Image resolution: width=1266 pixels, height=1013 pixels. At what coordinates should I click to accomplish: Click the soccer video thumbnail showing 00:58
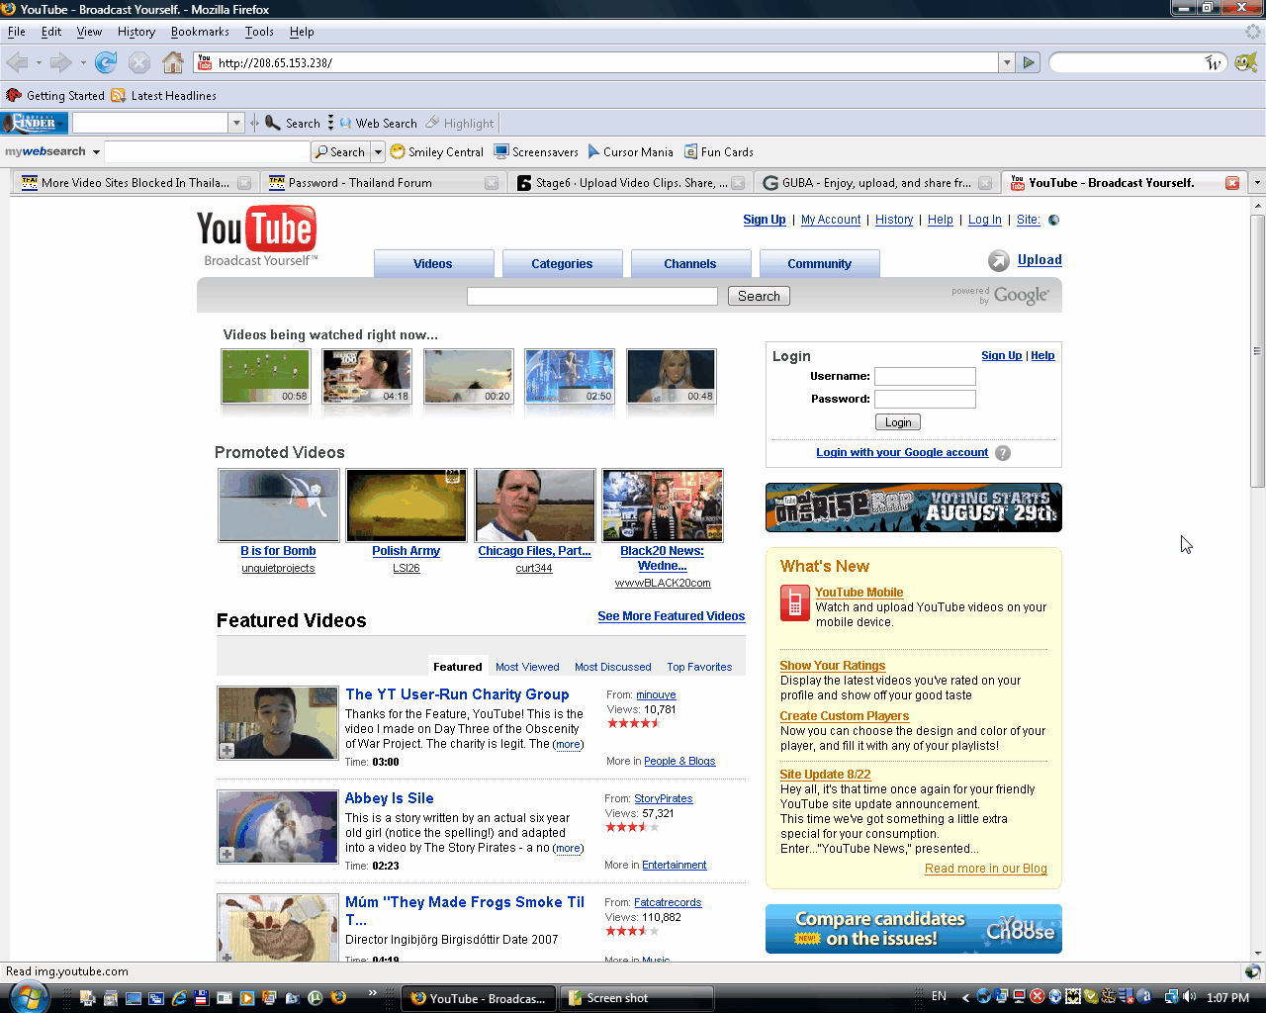click(x=265, y=376)
